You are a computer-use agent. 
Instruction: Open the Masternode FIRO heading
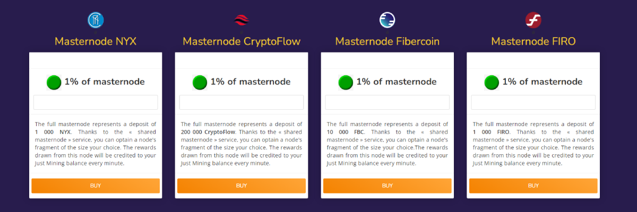coord(533,41)
